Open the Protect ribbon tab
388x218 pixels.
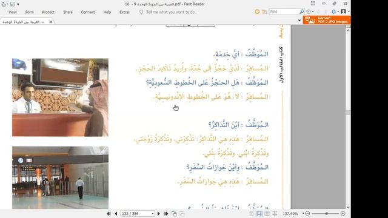[48, 12]
